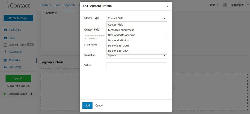Open the Help dropdown menu

point(214,5)
